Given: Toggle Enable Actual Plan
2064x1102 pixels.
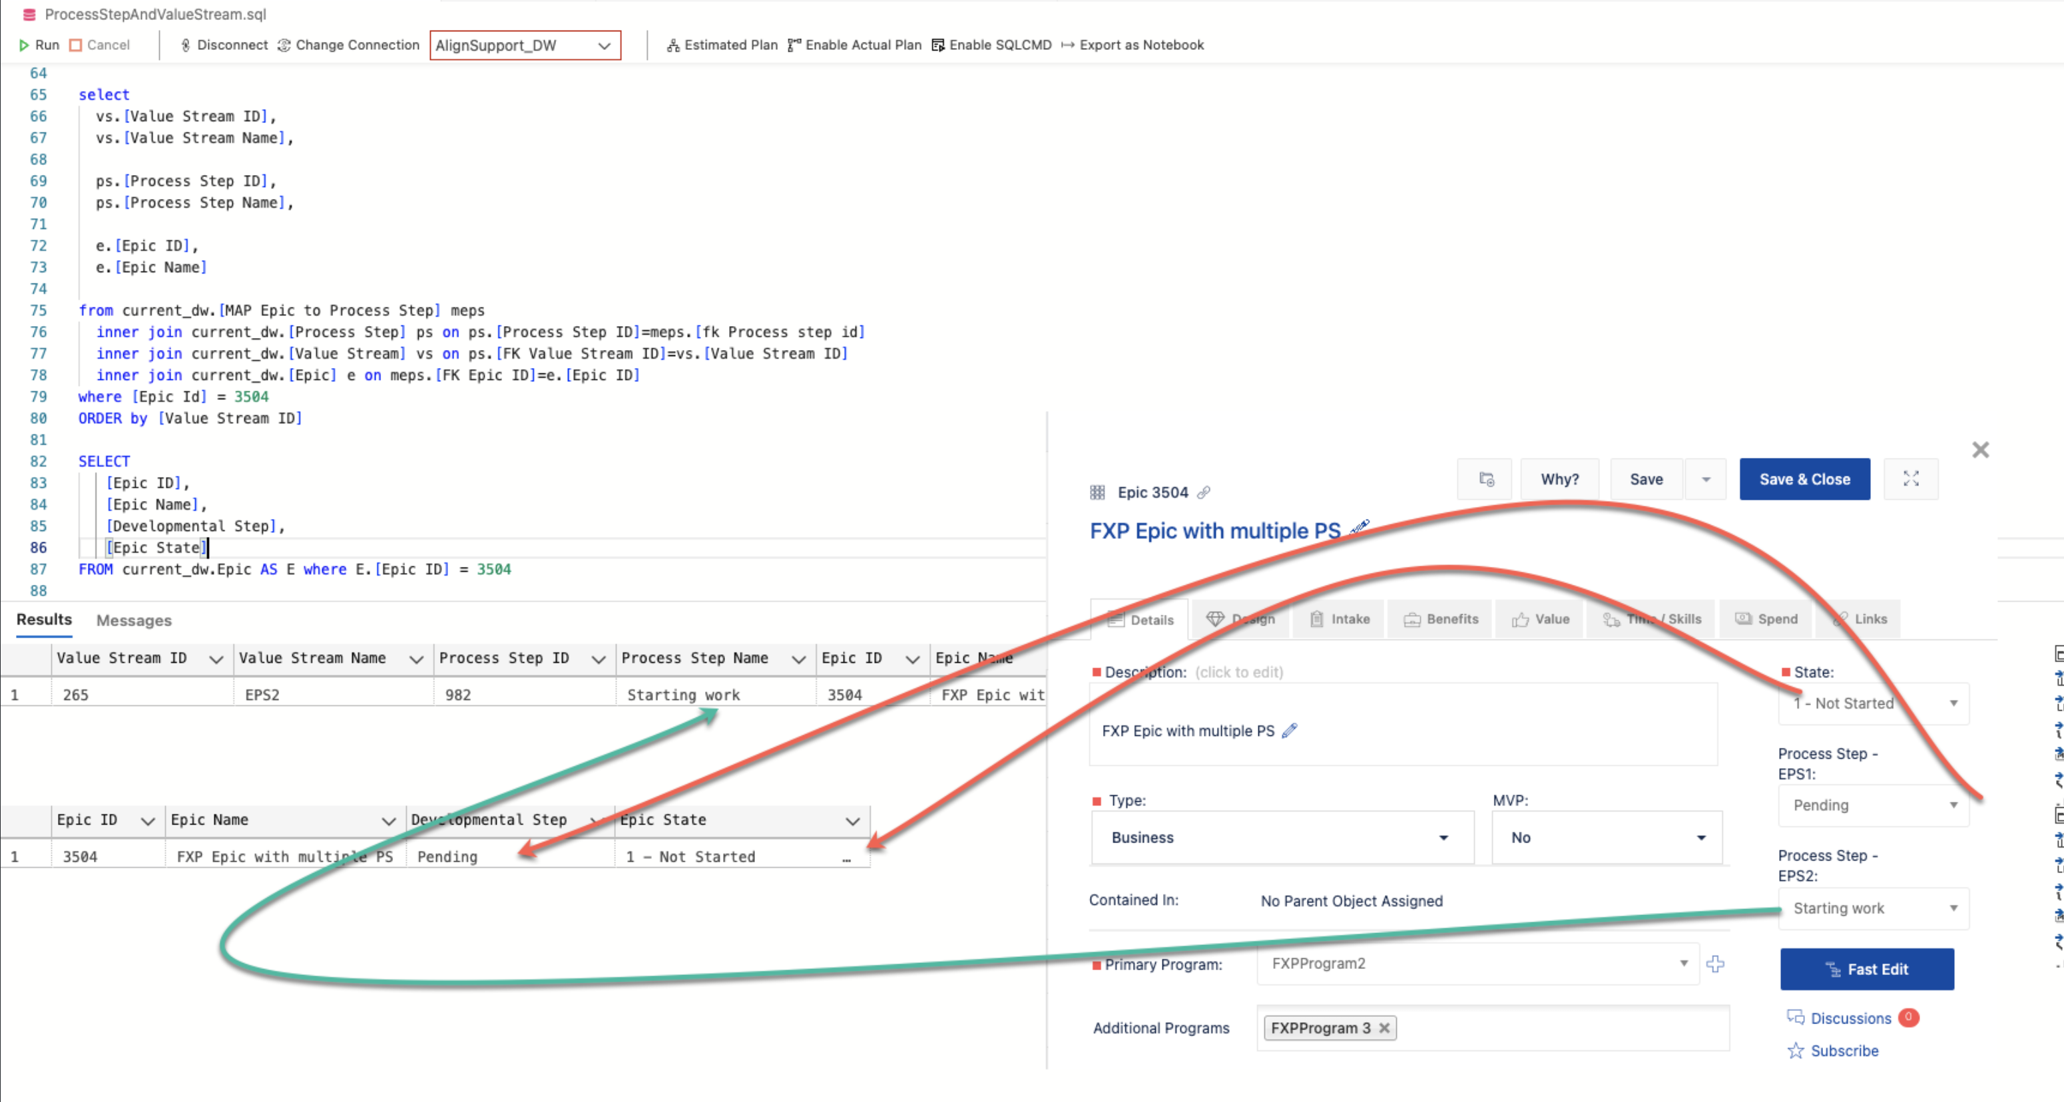Looking at the screenshot, I should click(855, 46).
